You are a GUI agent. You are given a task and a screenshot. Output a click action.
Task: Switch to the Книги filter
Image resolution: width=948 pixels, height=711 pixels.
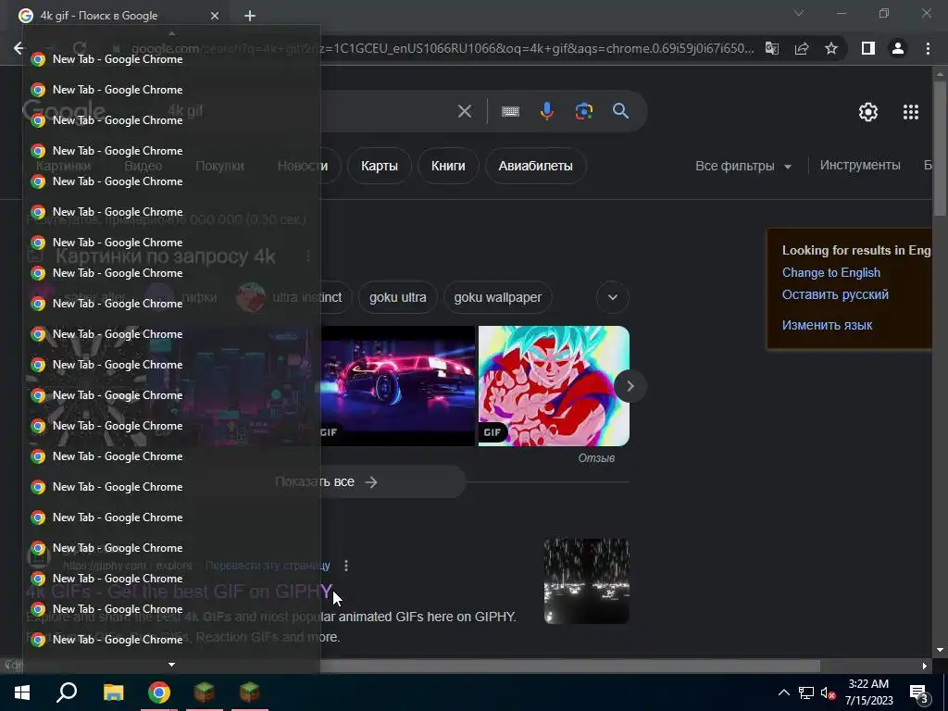pyautogui.click(x=448, y=166)
